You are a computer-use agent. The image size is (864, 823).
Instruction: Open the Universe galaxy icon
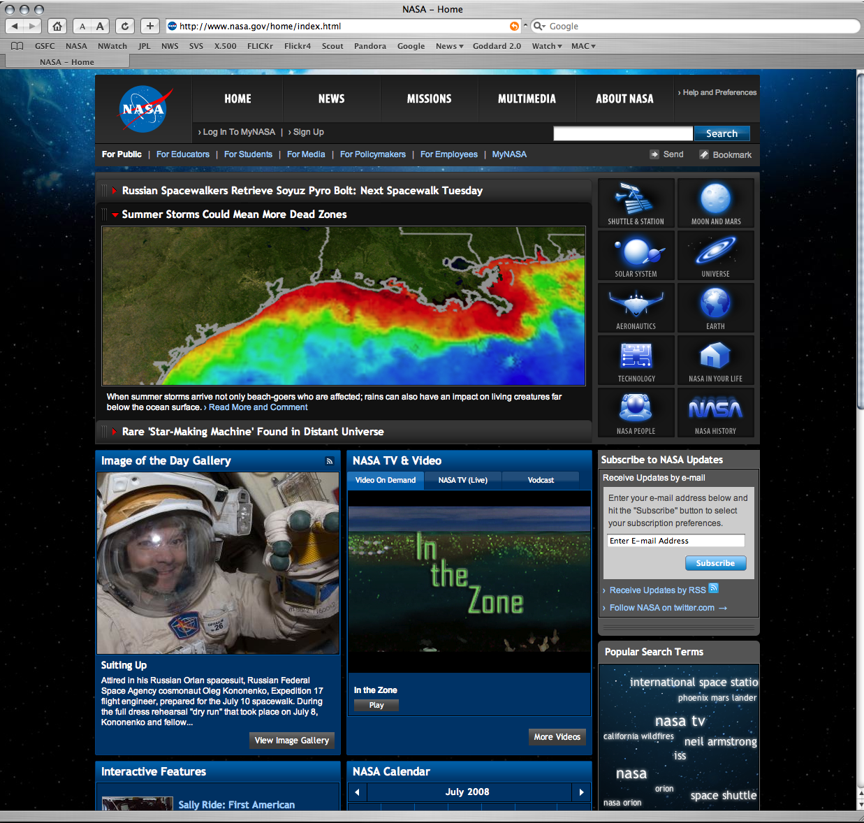click(715, 255)
